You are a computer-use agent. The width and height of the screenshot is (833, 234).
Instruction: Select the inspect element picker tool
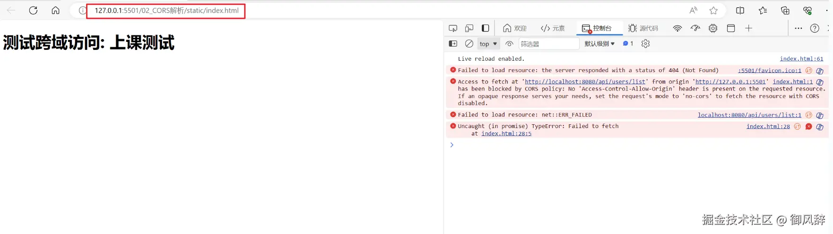[453, 28]
